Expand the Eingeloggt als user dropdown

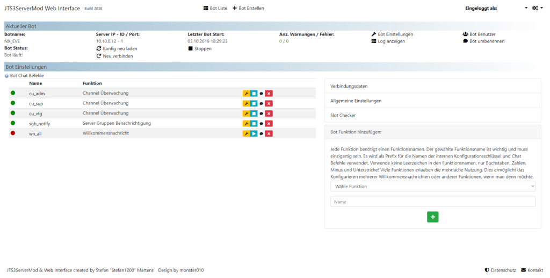tap(526, 8)
